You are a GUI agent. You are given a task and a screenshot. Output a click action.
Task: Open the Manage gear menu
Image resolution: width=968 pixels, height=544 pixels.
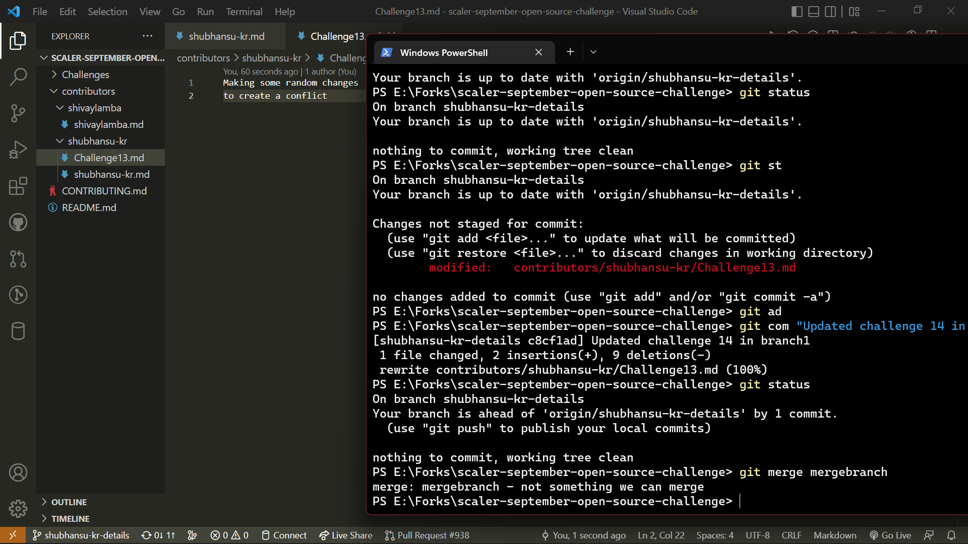coord(18,509)
